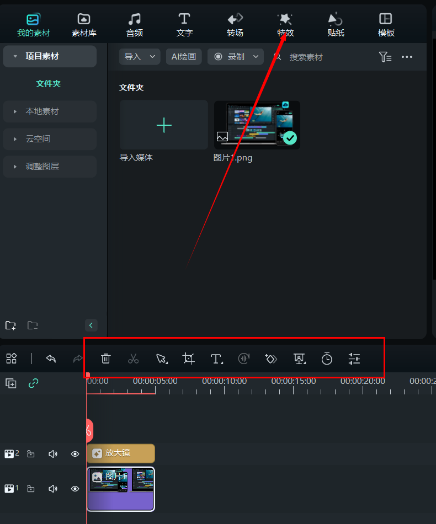The width and height of the screenshot is (436, 524).
Task: Toggle lock on track 2
Action: (31, 454)
